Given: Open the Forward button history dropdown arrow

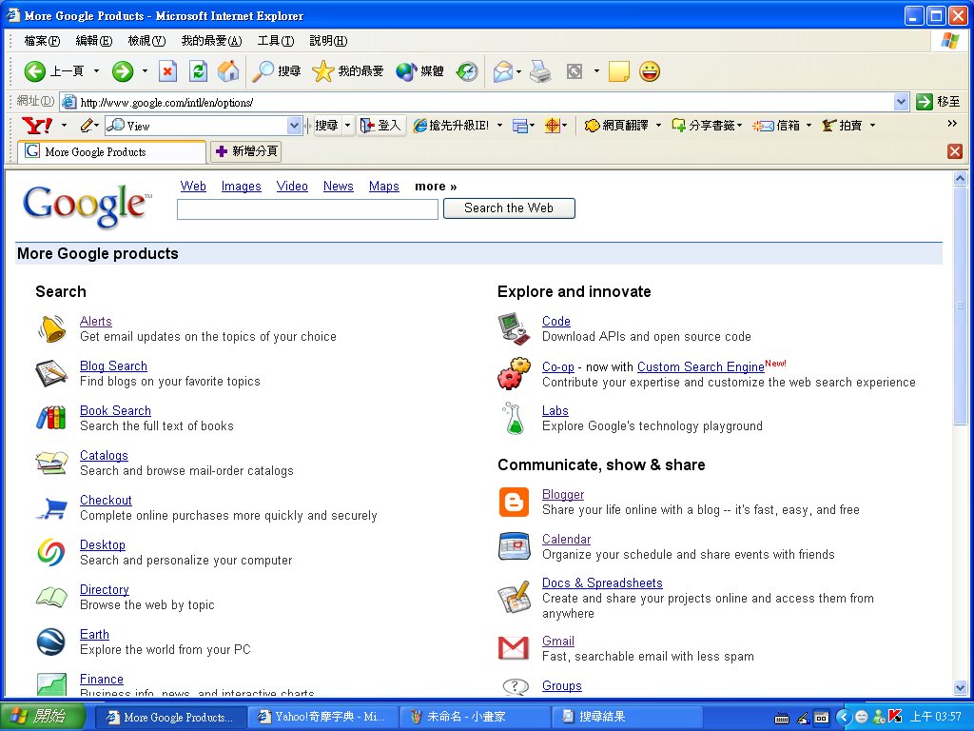Looking at the screenshot, I should coord(145,71).
